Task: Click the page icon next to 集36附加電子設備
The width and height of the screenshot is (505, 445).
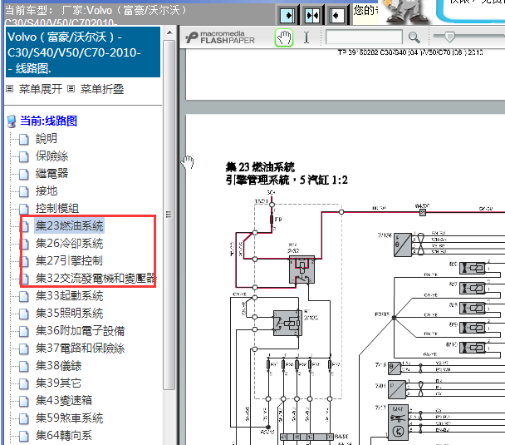Action: (x=23, y=331)
